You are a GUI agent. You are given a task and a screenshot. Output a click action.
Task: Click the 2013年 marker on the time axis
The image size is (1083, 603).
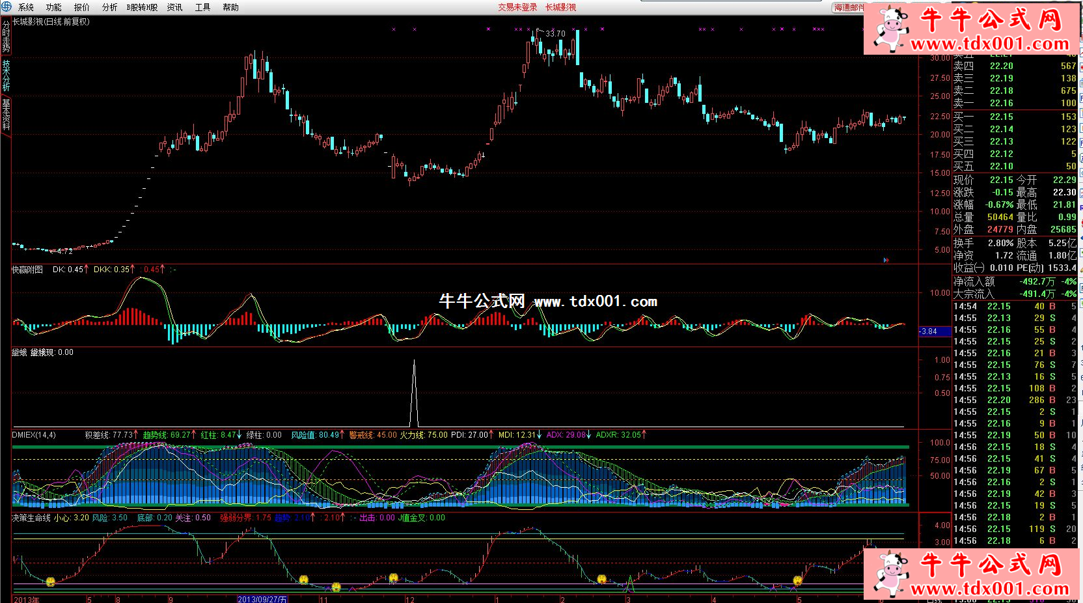coord(27,599)
